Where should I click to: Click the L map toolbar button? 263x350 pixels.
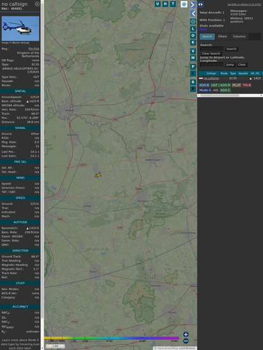(x=193, y=29)
